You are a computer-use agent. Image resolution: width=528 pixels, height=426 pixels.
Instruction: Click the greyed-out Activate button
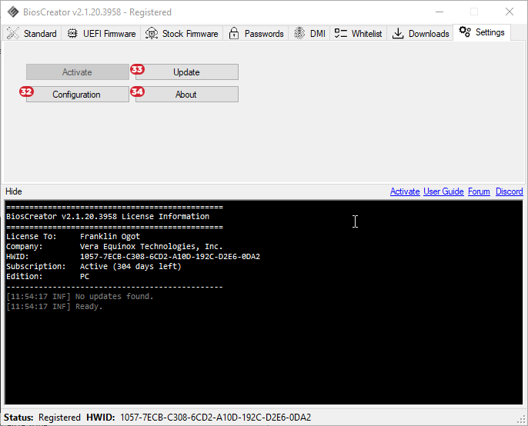tap(78, 72)
